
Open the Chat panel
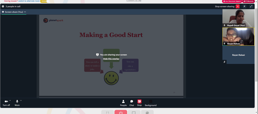click(132, 103)
